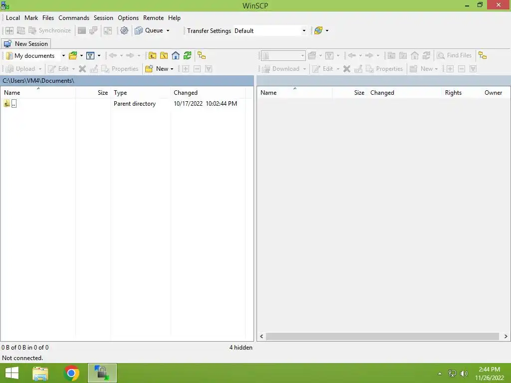Open the Remote menu

[x=153, y=18]
